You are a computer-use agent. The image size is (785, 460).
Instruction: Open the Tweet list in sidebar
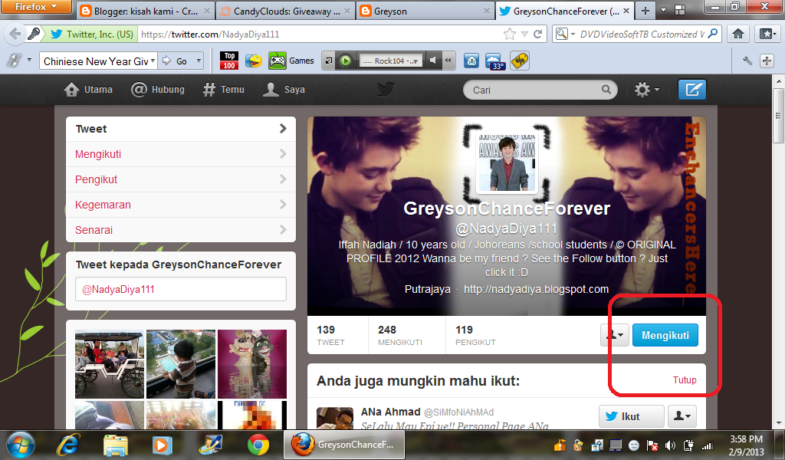click(181, 129)
